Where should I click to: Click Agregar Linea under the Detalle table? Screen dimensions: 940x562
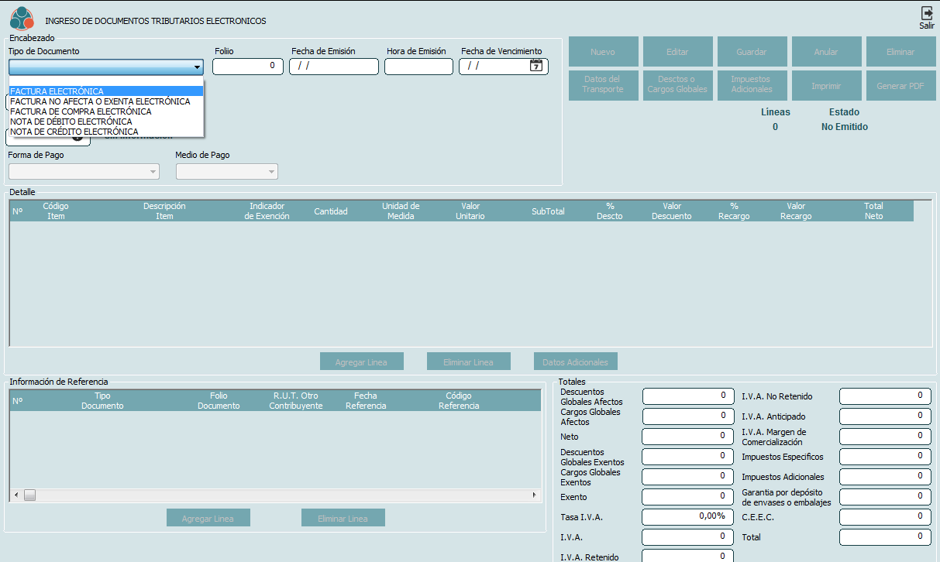[362, 362]
